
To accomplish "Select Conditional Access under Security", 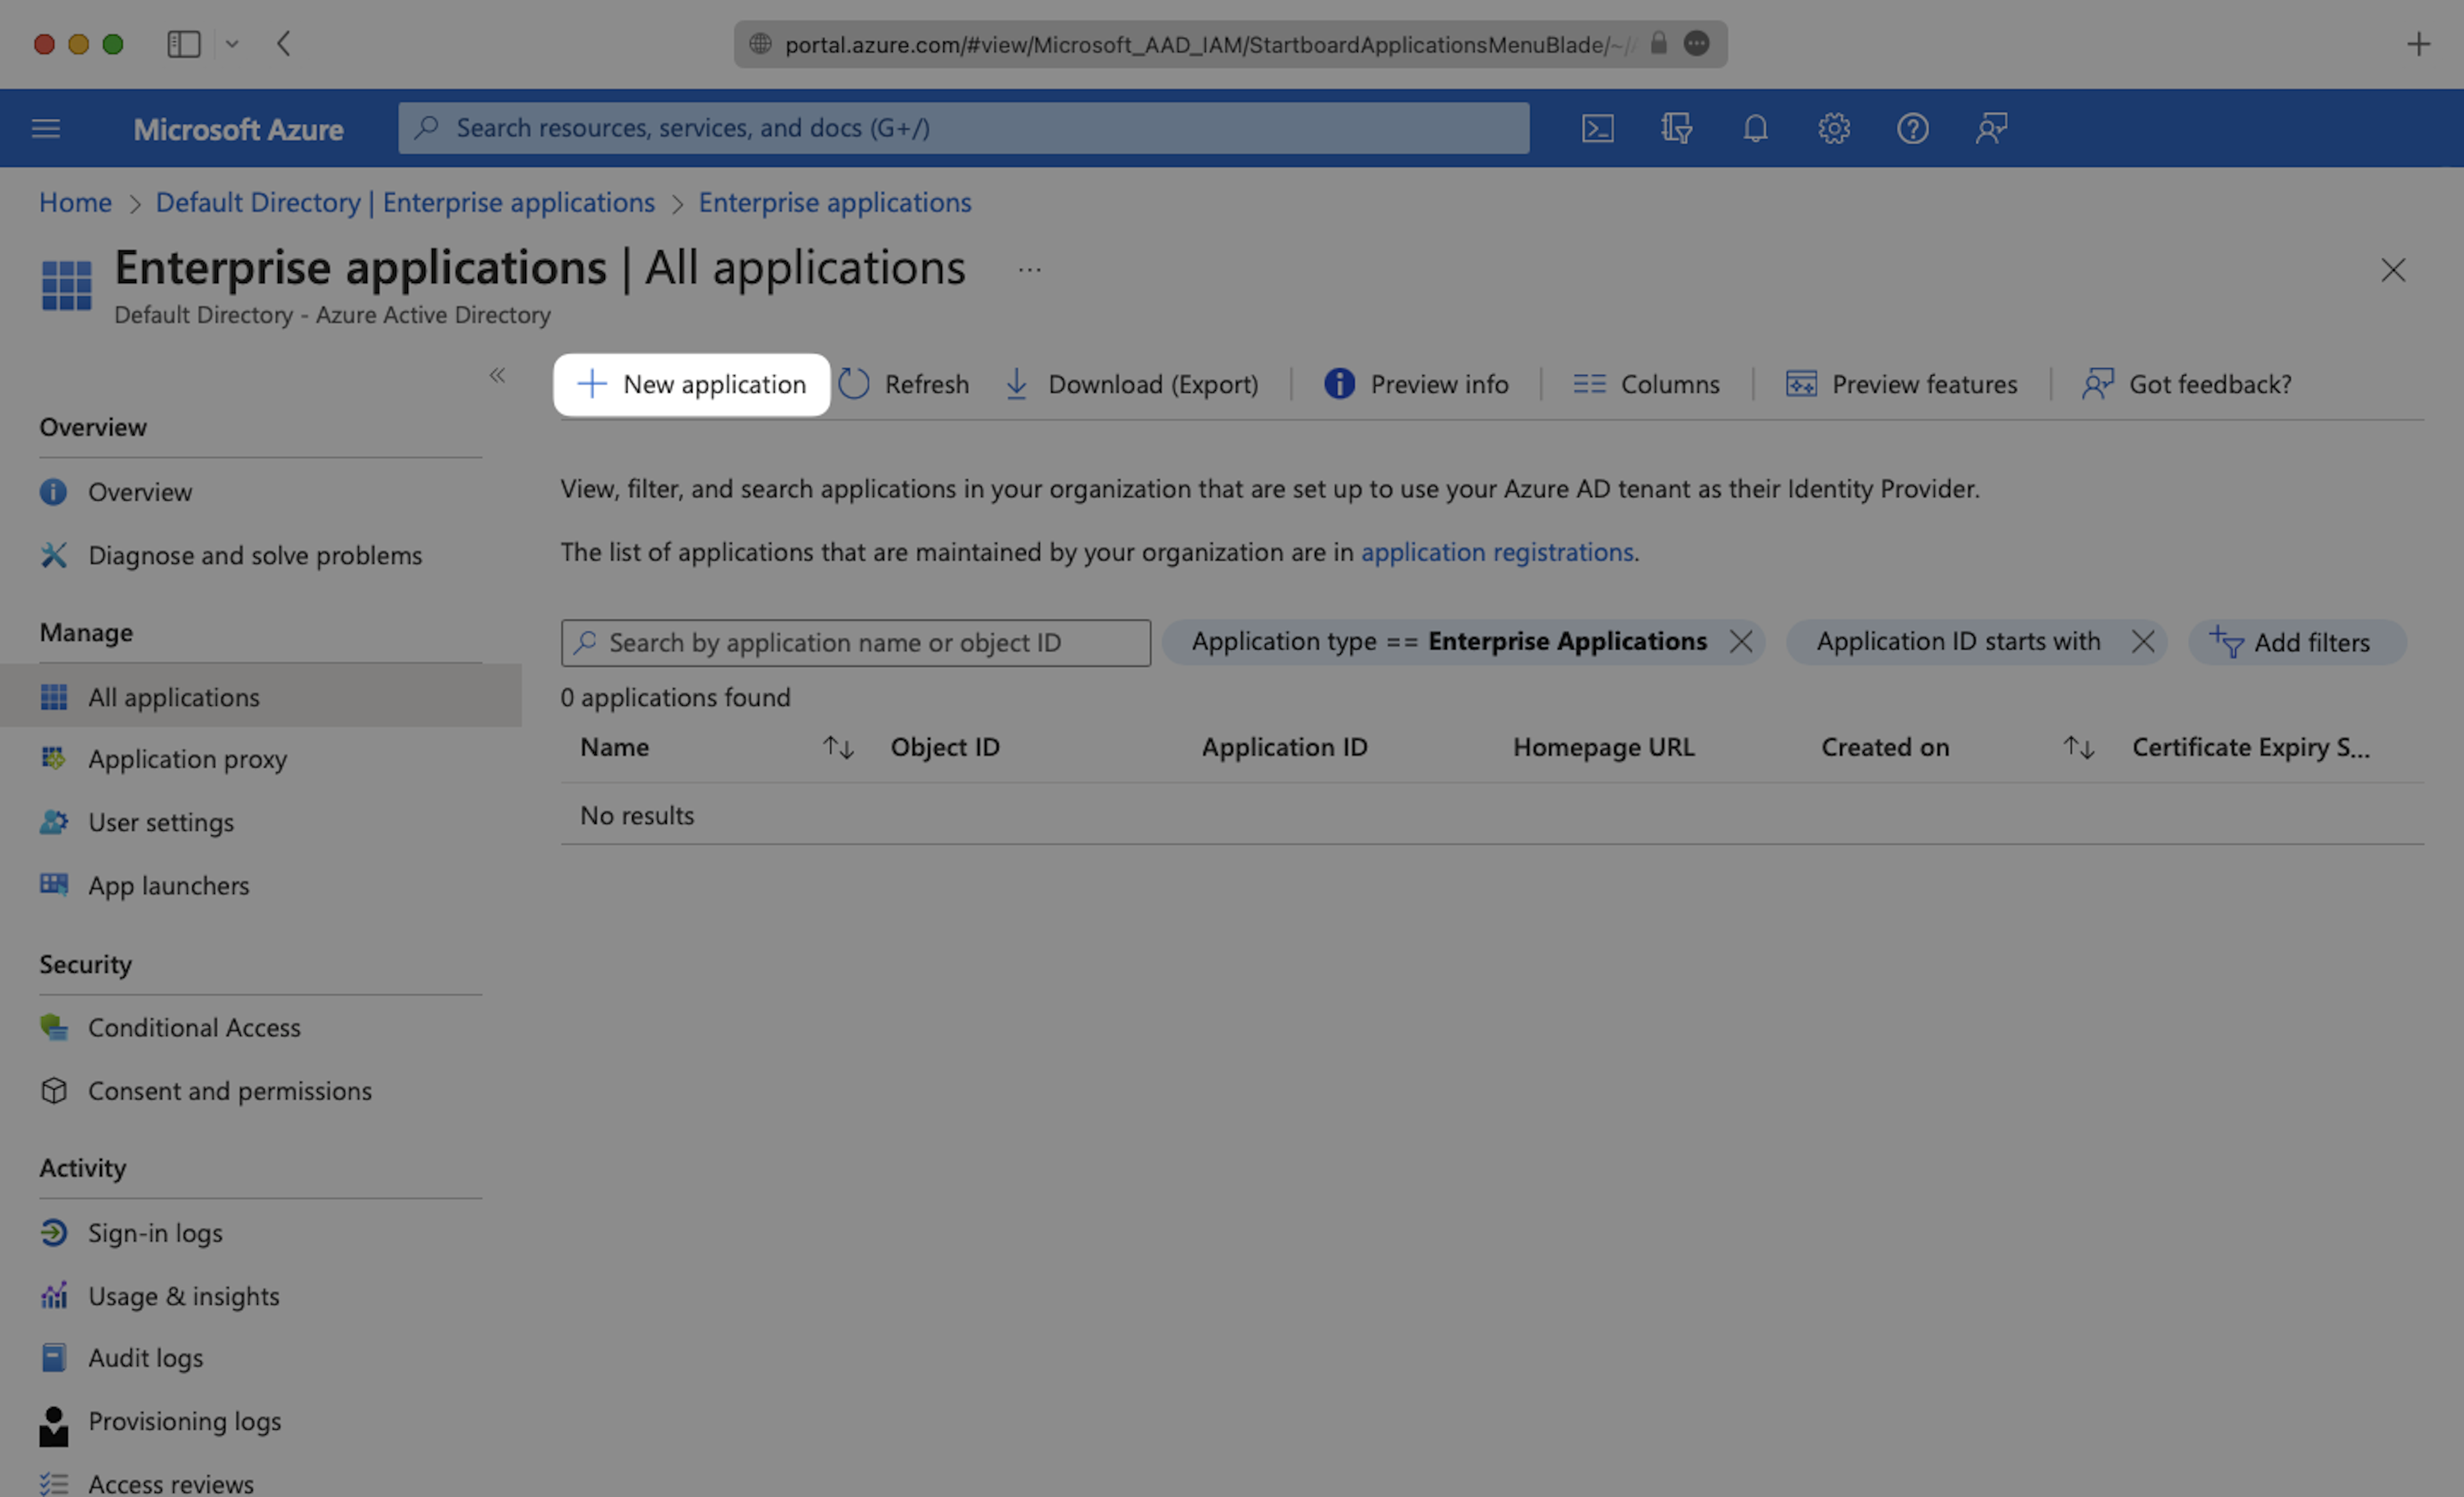I will pos(194,1027).
